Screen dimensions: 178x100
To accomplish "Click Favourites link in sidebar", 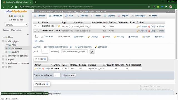I will [x=16, y=30].
